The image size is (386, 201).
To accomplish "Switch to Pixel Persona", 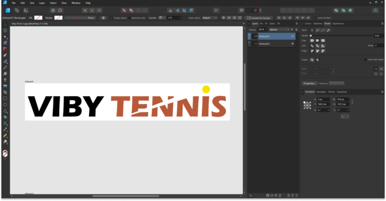I will tap(17, 11).
